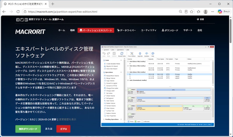Open a new browser tab with plus
Viewport: 233px width, 137px height.
pos(53,4)
